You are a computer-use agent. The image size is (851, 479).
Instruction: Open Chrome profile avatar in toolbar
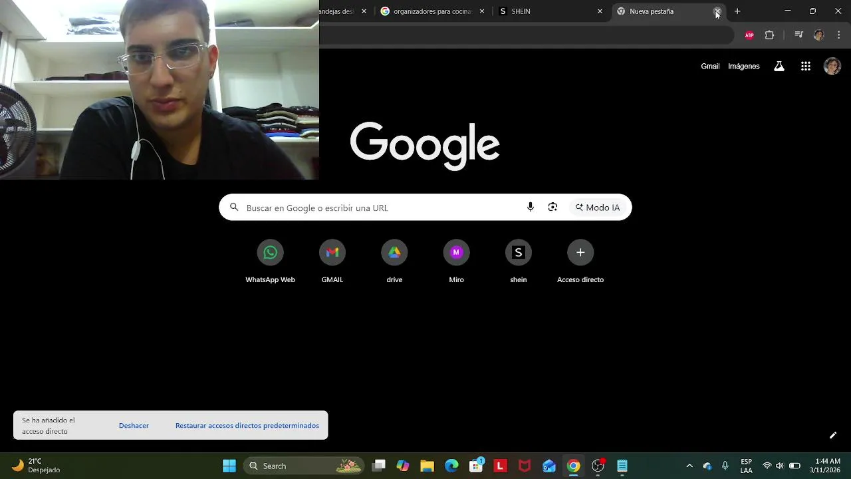[x=819, y=35]
